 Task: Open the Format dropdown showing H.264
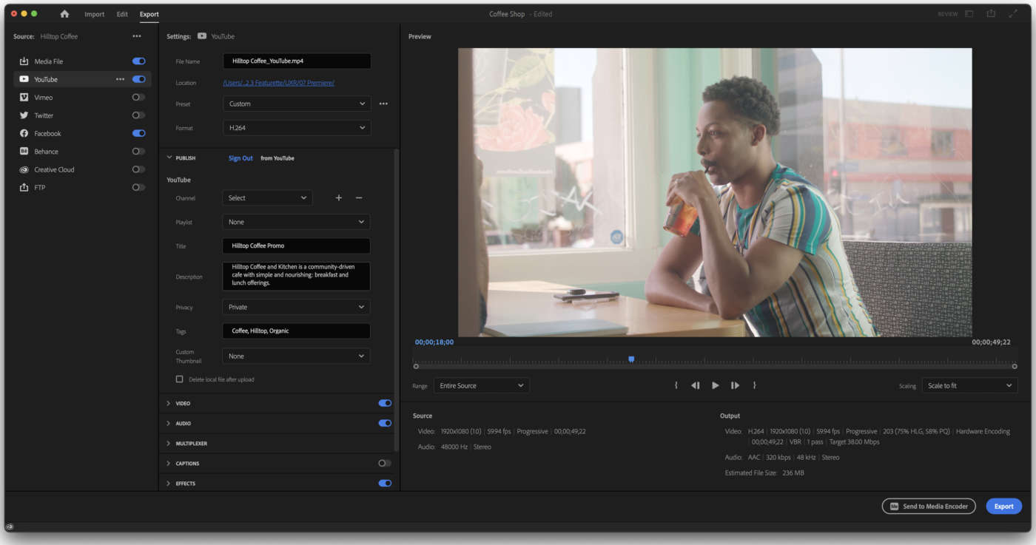pyautogui.click(x=296, y=128)
